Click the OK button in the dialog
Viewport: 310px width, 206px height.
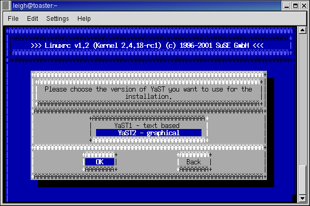pos(100,162)
